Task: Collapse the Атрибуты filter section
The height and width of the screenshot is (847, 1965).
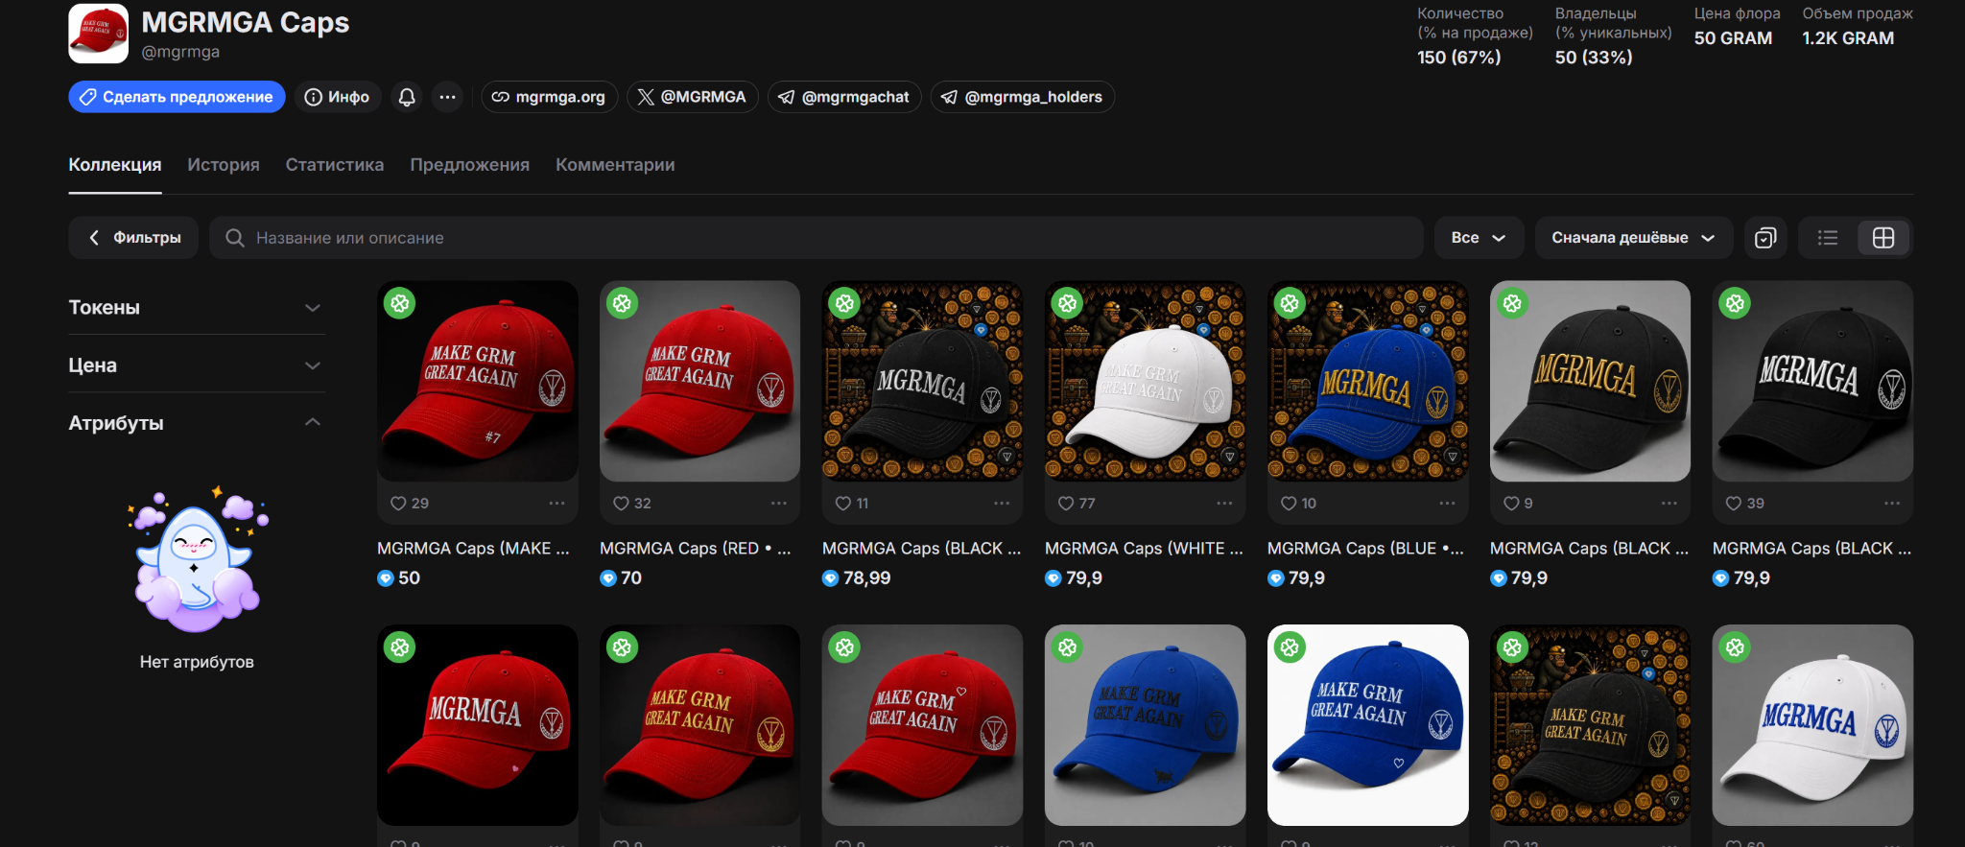Action: pos(197,423)
